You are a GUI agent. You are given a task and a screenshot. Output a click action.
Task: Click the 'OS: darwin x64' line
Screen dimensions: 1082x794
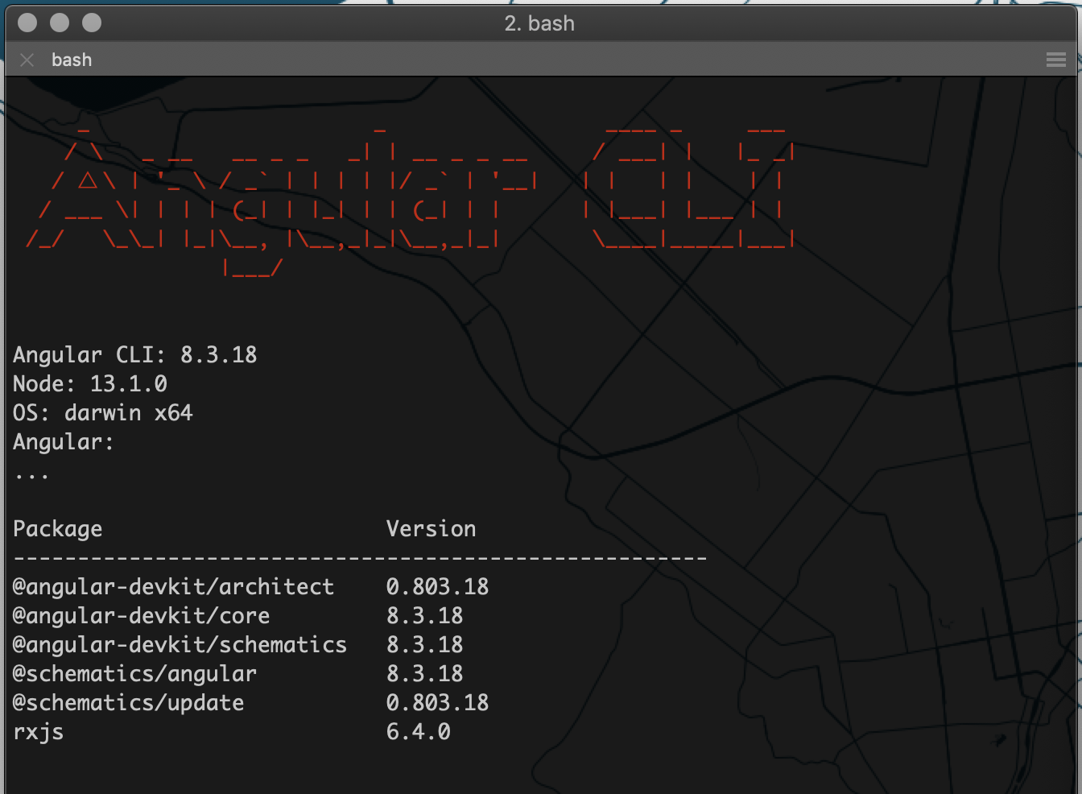tap(103, 412)
